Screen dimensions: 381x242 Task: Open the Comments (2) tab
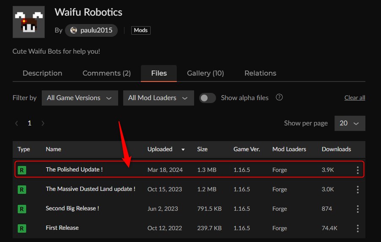click(107, 73)
